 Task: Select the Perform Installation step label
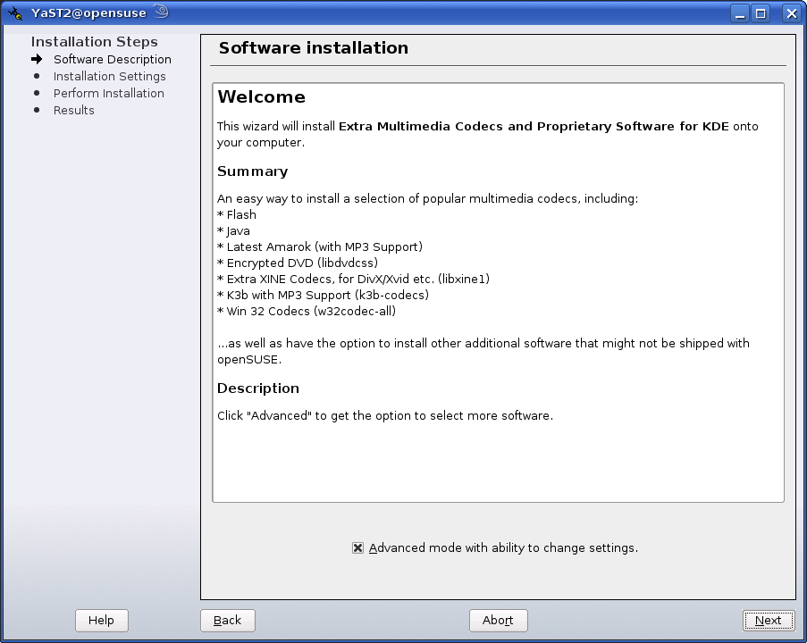[108, 94]
